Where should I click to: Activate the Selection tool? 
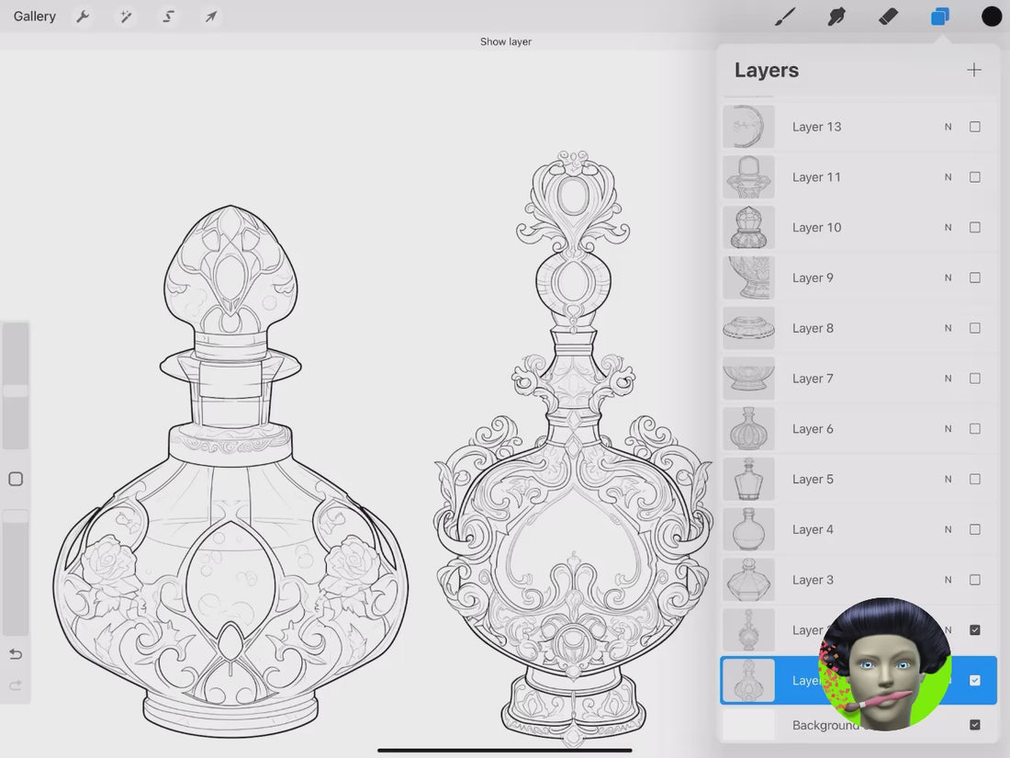click(x=168, y=17)
